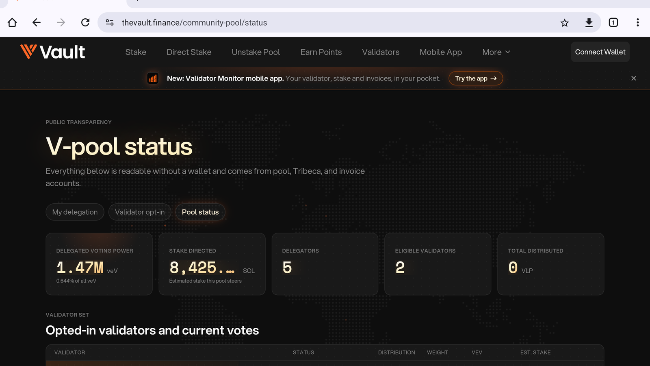Open the Earn Points page

coord(321,52)
